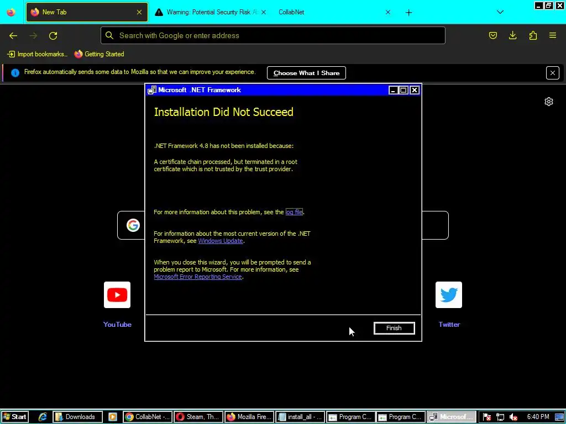
Task: Switch to Mozilla Firefox taskbar button
Action: click(249, 417)
